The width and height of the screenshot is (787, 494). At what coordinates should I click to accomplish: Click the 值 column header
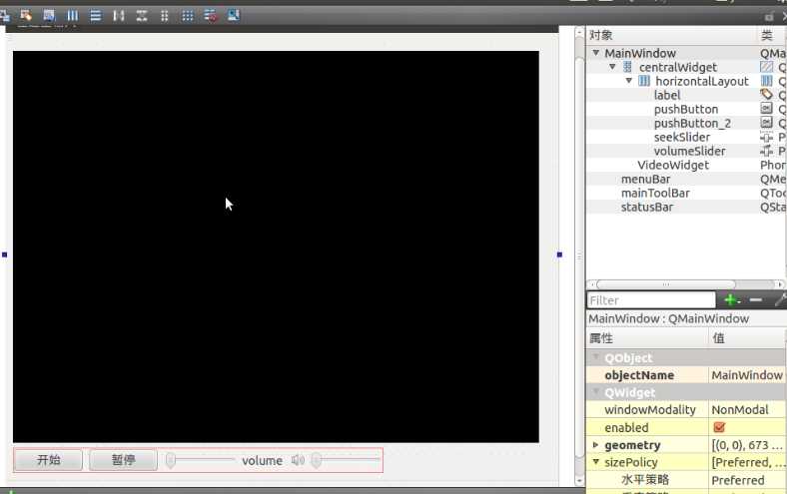(748, 338)
